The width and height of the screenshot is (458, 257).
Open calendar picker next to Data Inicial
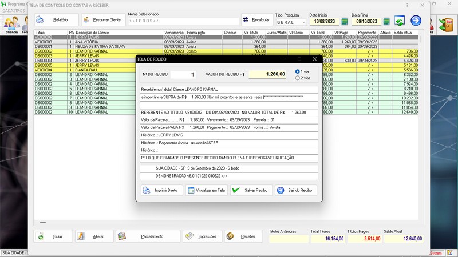pos(345,22)
